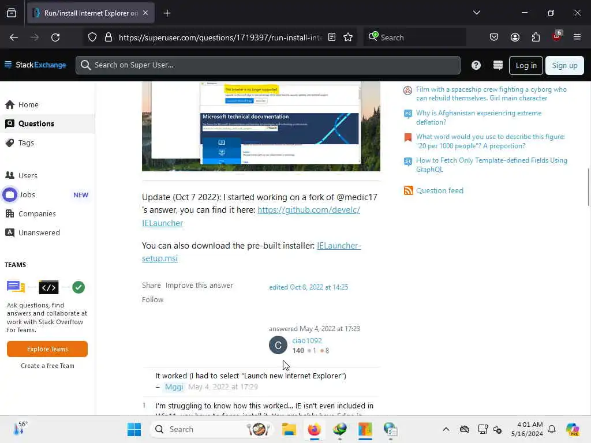This screenshot has height=443, width=591.
Task: Open commenter Mggi profile link
Action: pyautogui.click(x=174, y=387)
